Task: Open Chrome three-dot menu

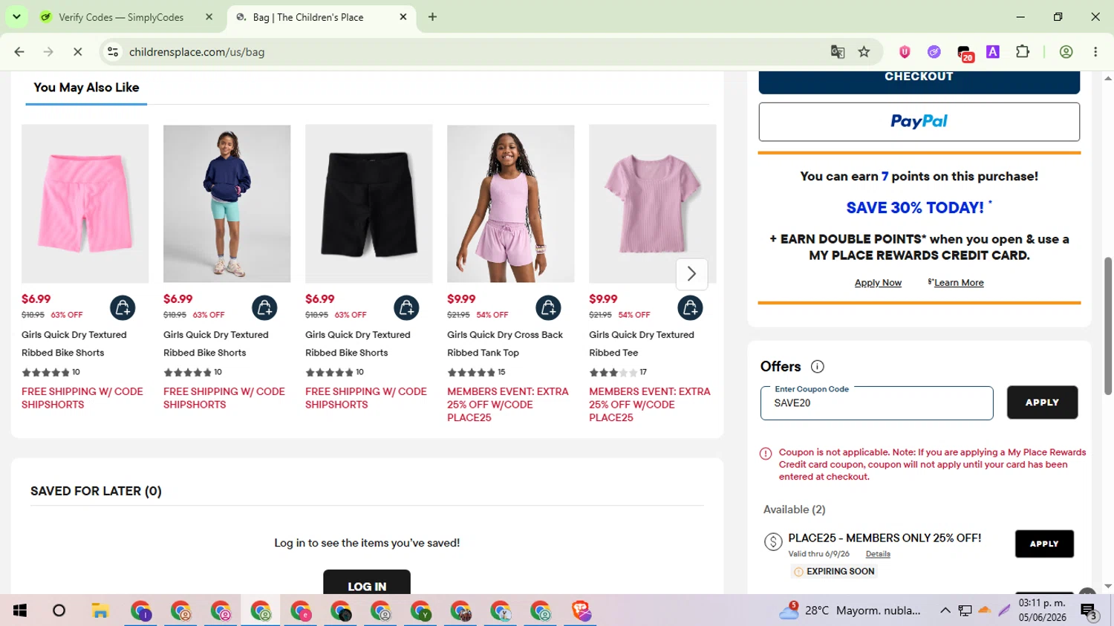Action: (x=1095, y=52)
